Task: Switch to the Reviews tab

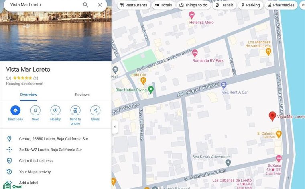Action: click(x=82, y=94)
